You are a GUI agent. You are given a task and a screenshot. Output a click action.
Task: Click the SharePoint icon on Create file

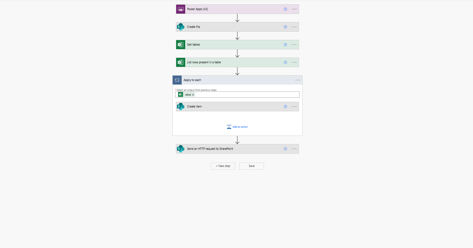point(181,27)
